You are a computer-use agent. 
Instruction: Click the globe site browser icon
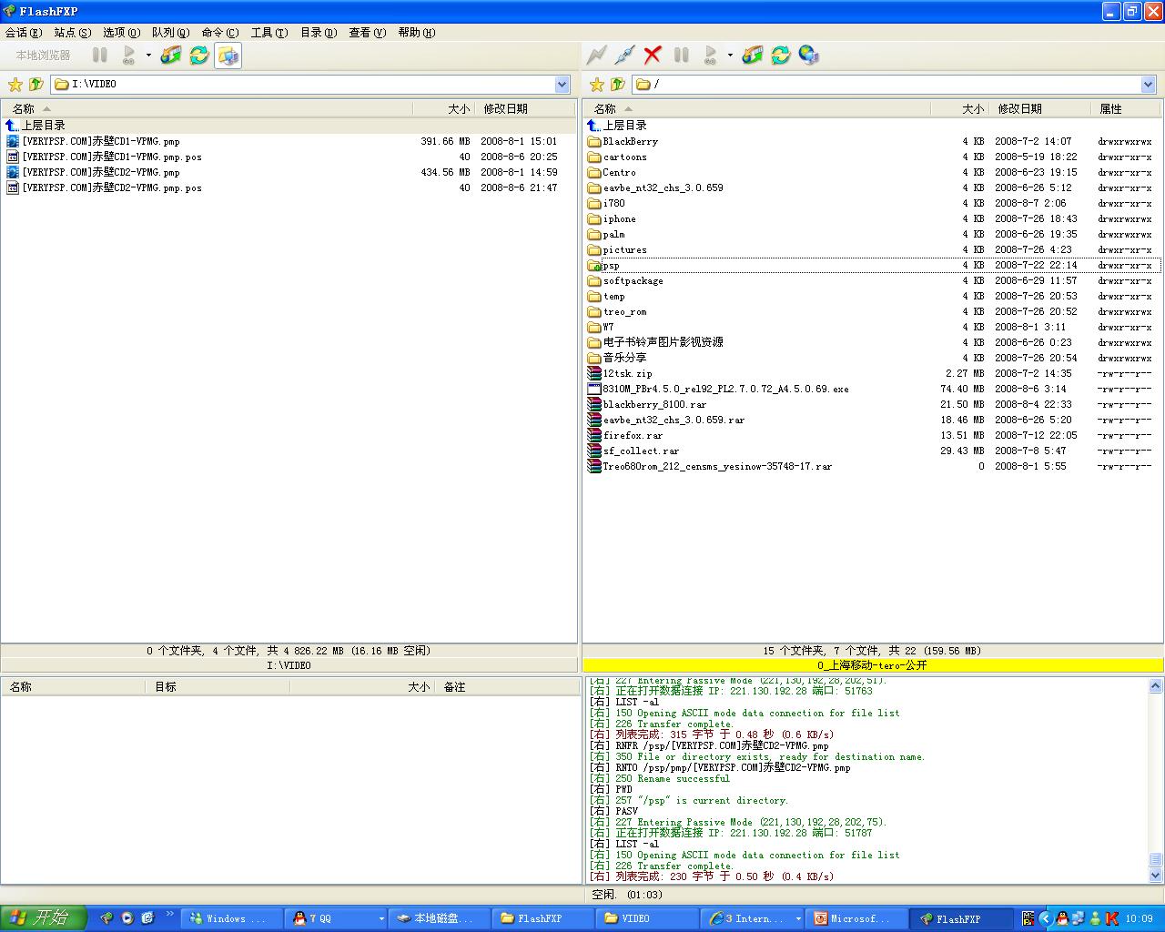click(x=809, y=56)
